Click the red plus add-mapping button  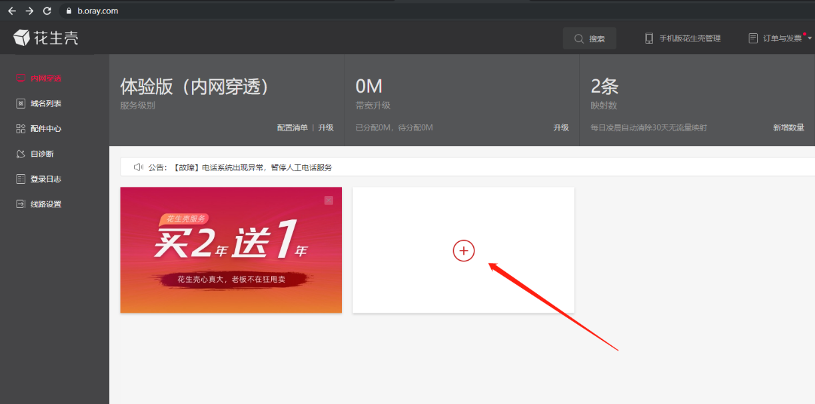(x=464, y=251)
